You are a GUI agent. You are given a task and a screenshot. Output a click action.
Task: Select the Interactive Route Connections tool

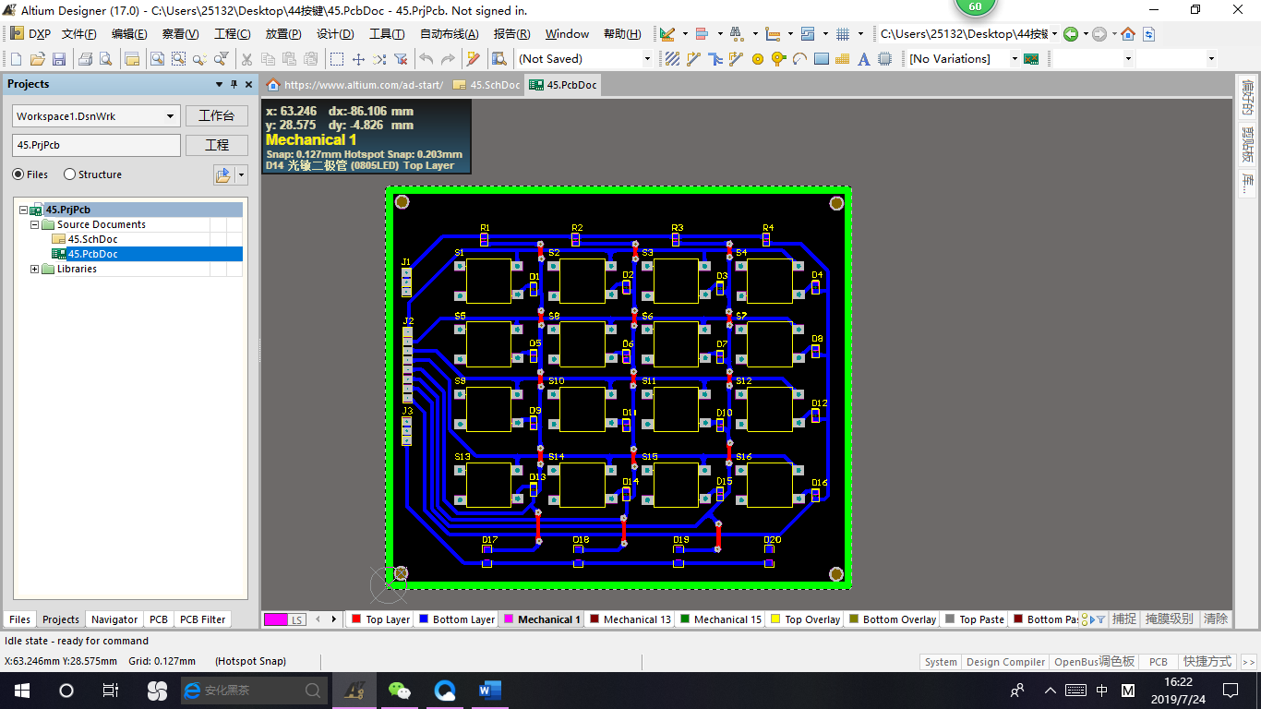(x=693, y=59)
